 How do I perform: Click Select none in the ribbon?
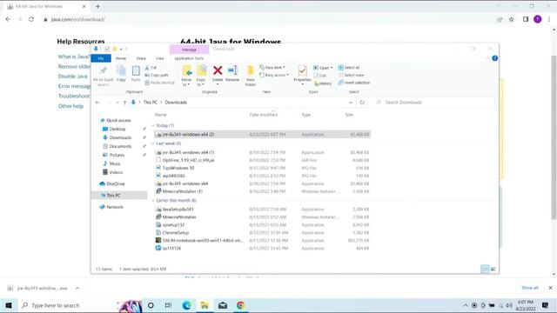point(351,76)
